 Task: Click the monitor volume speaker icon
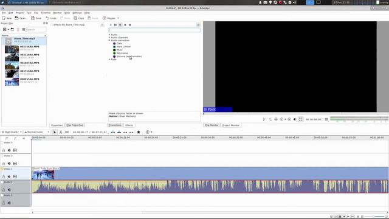[x=295, y=119]
